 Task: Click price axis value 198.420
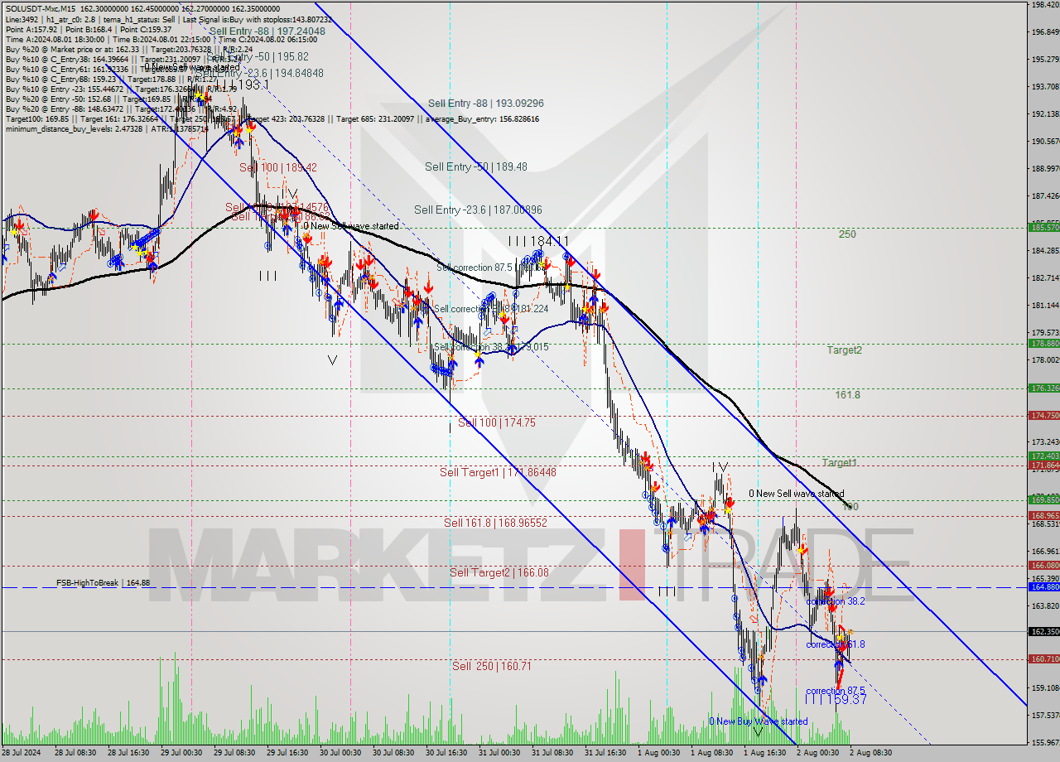(1044, 4)
